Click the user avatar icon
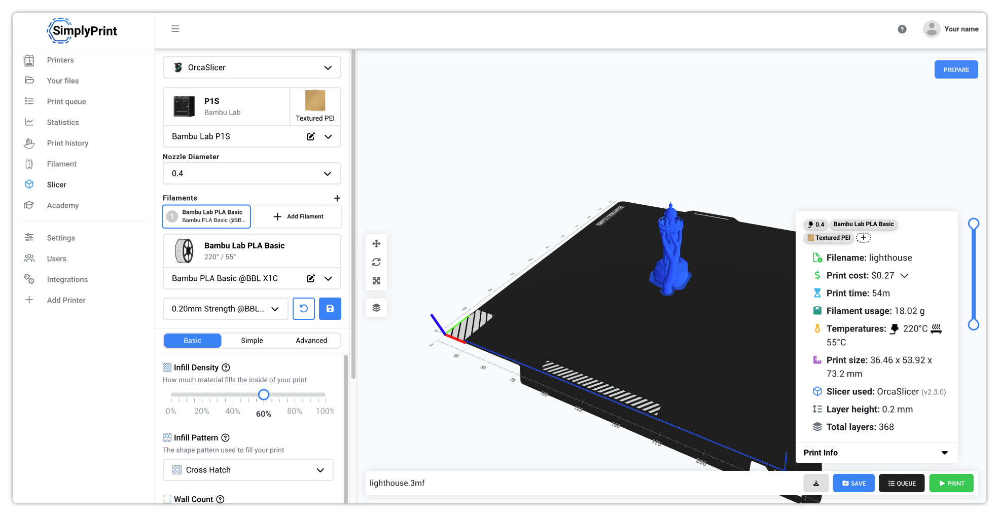The width and height of the screenshot is (999, 516). coord(932,29)
